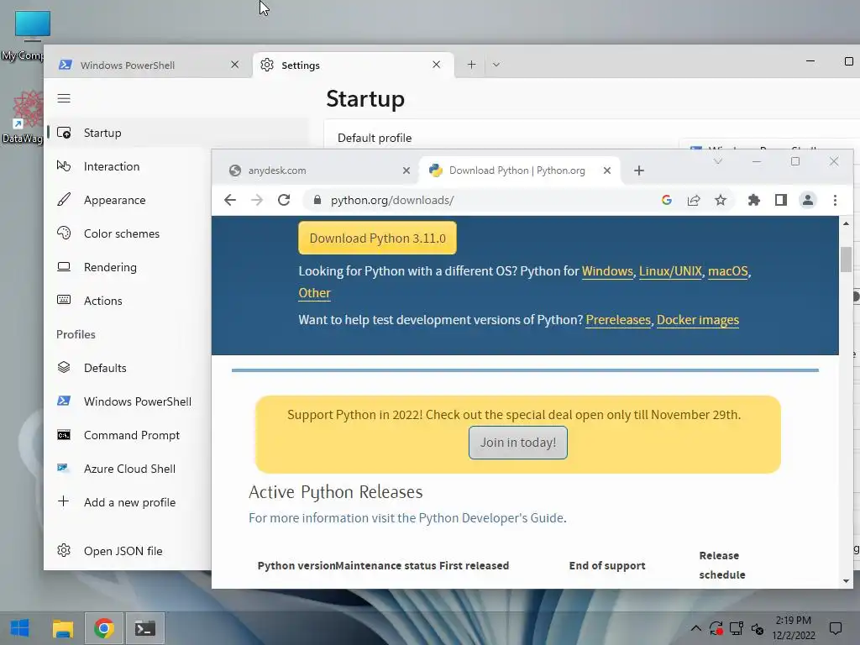Open File Explorer from the taskbar
This screenshot has height=645, width=860.
coord(62,628)
